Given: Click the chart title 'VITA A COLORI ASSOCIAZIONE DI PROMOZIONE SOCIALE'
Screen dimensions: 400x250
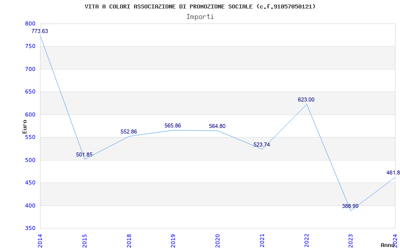Looking at the screenshot, I should [x=169, y=6].
